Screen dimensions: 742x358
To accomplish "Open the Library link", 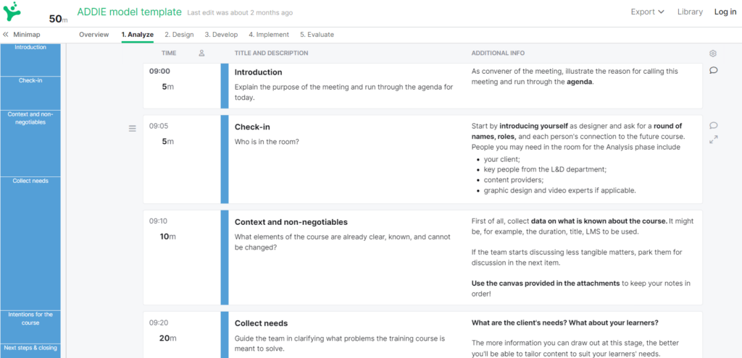I will 690,12.
